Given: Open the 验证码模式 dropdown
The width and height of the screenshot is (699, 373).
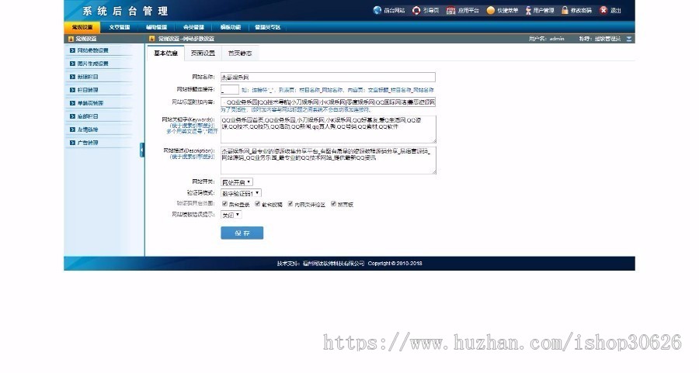Looking at the screenshot, I should [241, 193].
